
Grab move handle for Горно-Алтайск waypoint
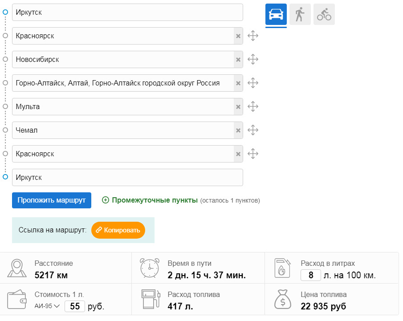(253, 83)
